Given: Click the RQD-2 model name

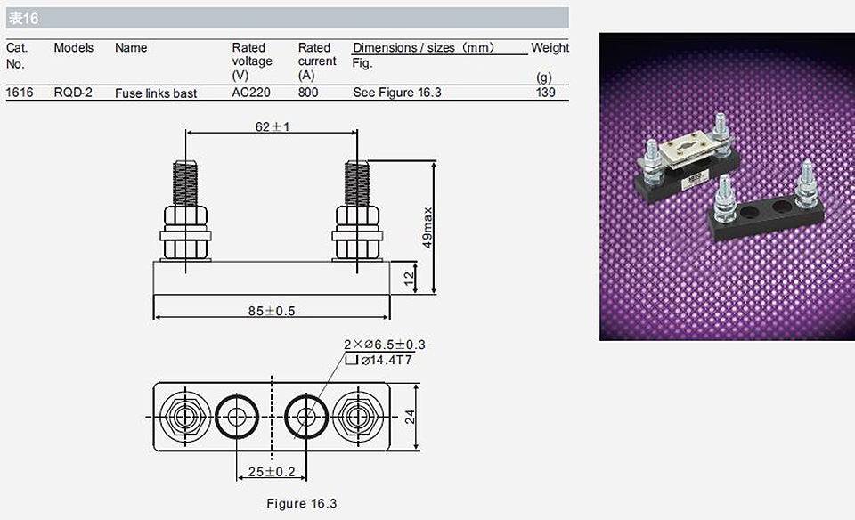Looking at the screenshot, I should tap(73, 93).
